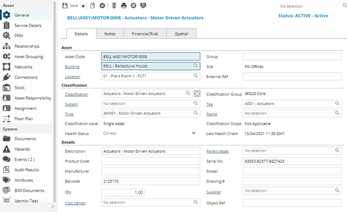Switch to the Financial/Risk tab

[x=145, y=34]
